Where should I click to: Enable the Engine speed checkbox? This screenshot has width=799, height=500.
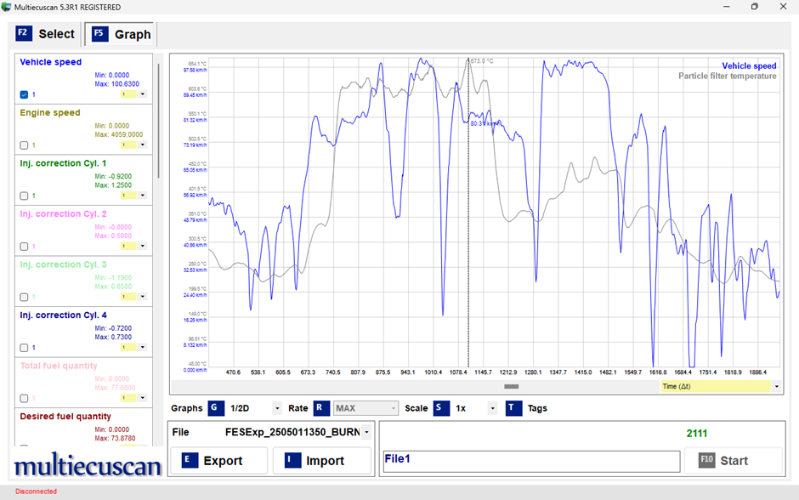[24, 145]
